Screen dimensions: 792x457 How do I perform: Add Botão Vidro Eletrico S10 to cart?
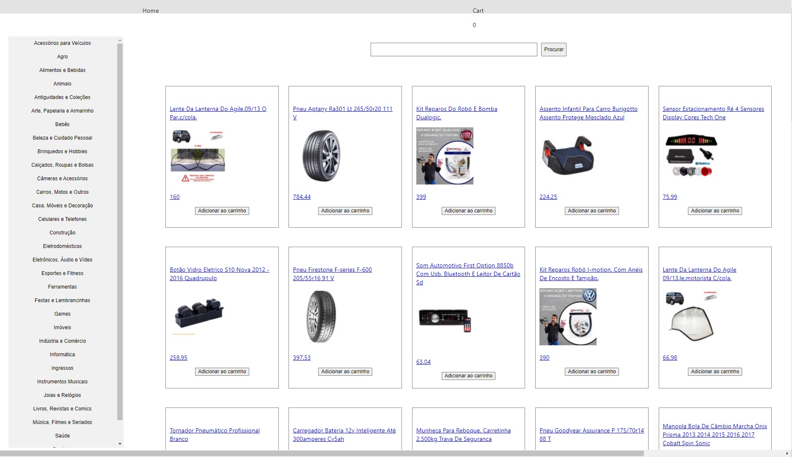click(x=222, y=372)
